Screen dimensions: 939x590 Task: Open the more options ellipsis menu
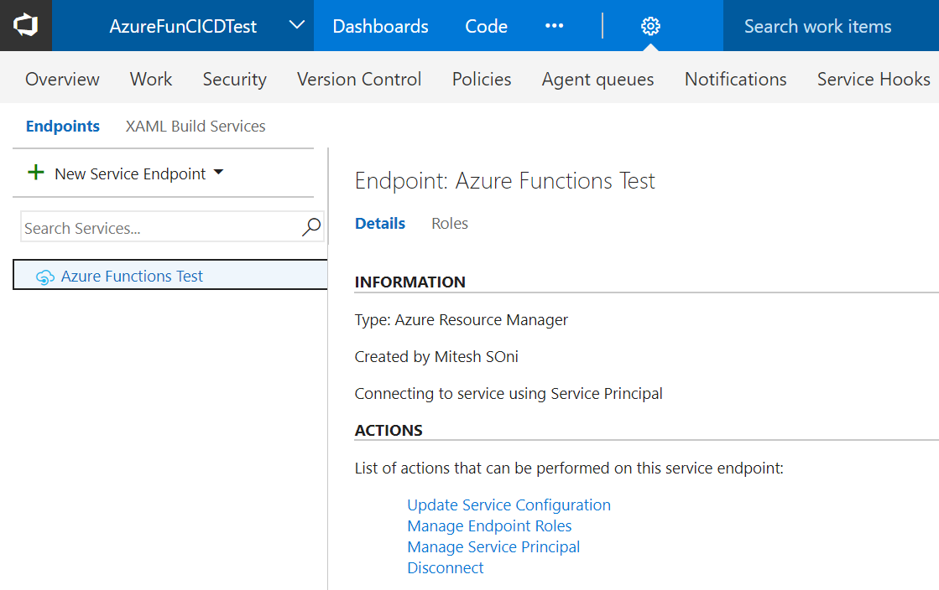(x=554, y=26)
